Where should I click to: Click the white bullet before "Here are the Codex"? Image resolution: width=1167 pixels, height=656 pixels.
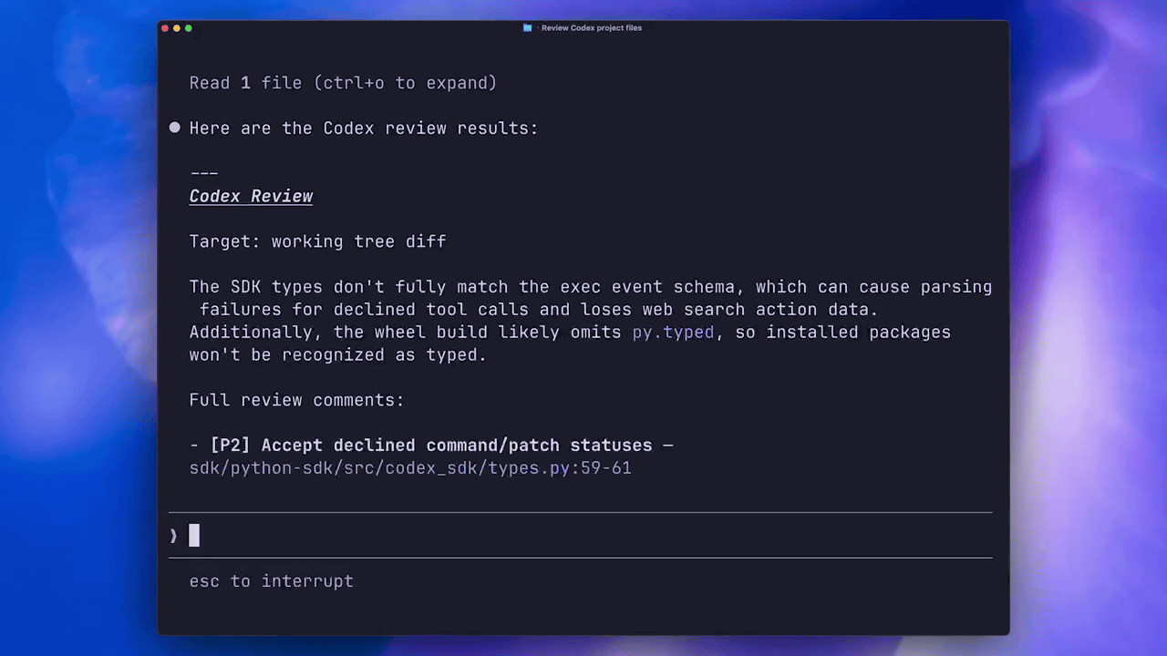[175, 128]
